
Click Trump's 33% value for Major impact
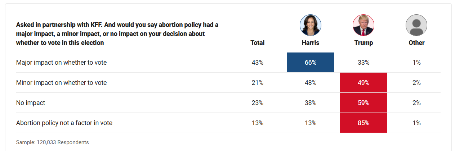(x=363, y=63)
